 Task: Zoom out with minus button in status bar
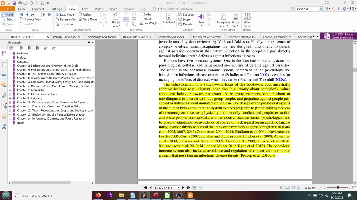pos(323,188)
